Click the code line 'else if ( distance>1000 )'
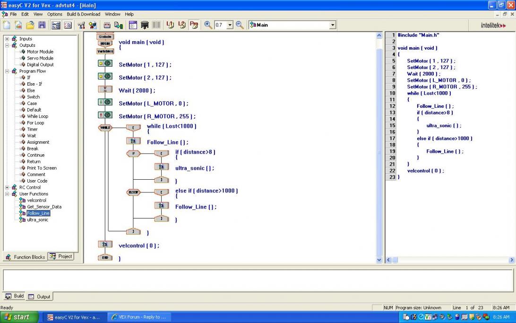This screenshot has width=516, height=323. tap(444, 139)
